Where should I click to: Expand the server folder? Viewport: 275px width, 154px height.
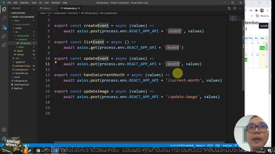[17, 77]
